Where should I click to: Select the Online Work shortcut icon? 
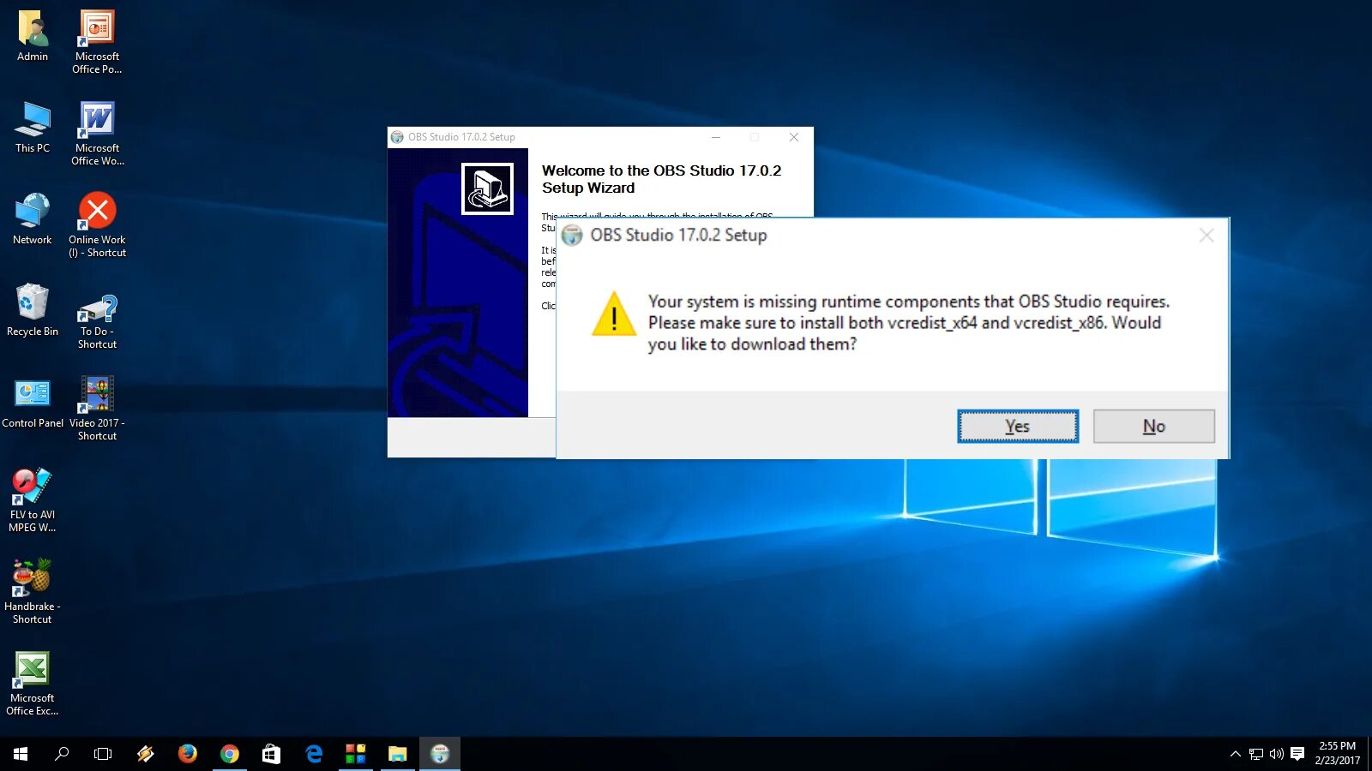tap(97, 226)
